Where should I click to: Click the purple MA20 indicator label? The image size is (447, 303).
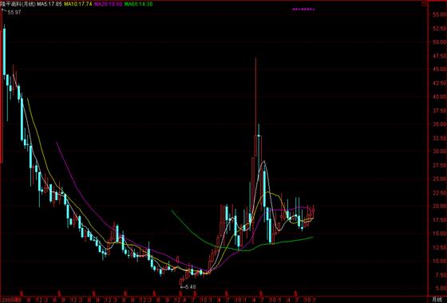tap(108, 4)
